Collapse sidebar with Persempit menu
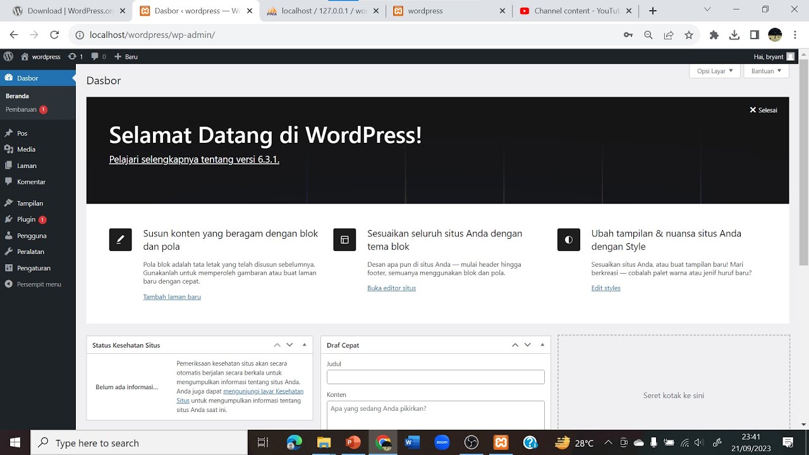The image size is (809, 455). (38, 284)
